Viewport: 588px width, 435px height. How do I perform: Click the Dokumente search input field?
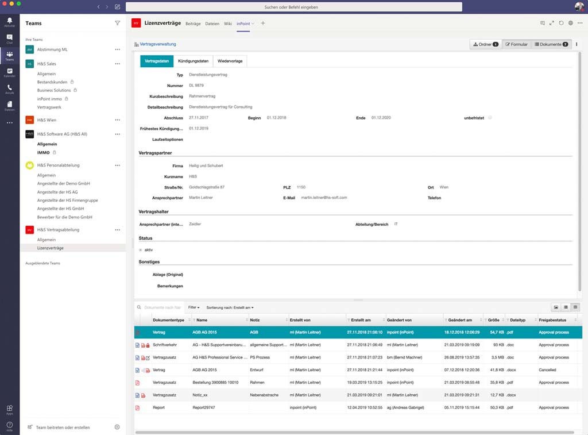click(163, 307)
